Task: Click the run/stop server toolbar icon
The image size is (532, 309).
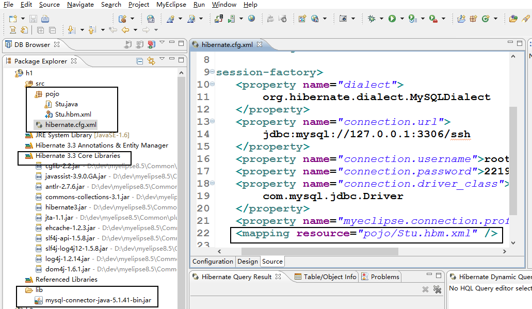Action: point(231,19)
